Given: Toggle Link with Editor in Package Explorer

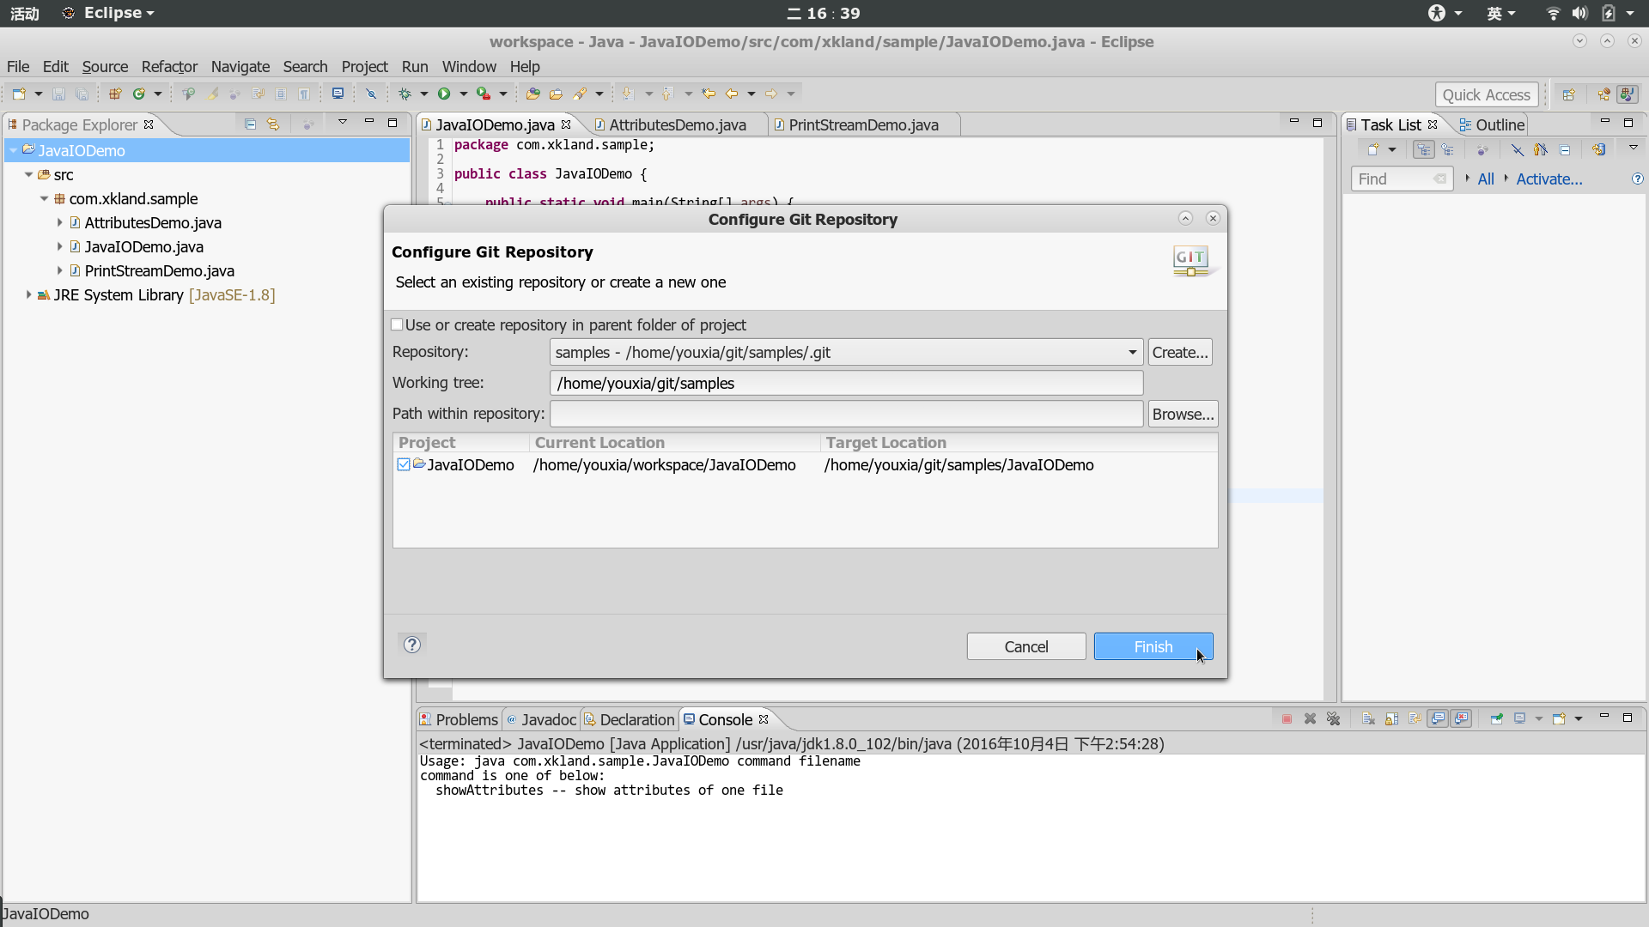Looking at the screenshot, I should pos(273,124).
